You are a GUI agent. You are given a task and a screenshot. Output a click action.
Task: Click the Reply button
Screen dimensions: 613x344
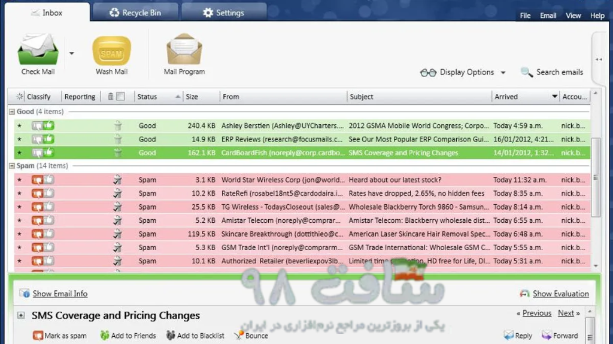click(518, 336)
